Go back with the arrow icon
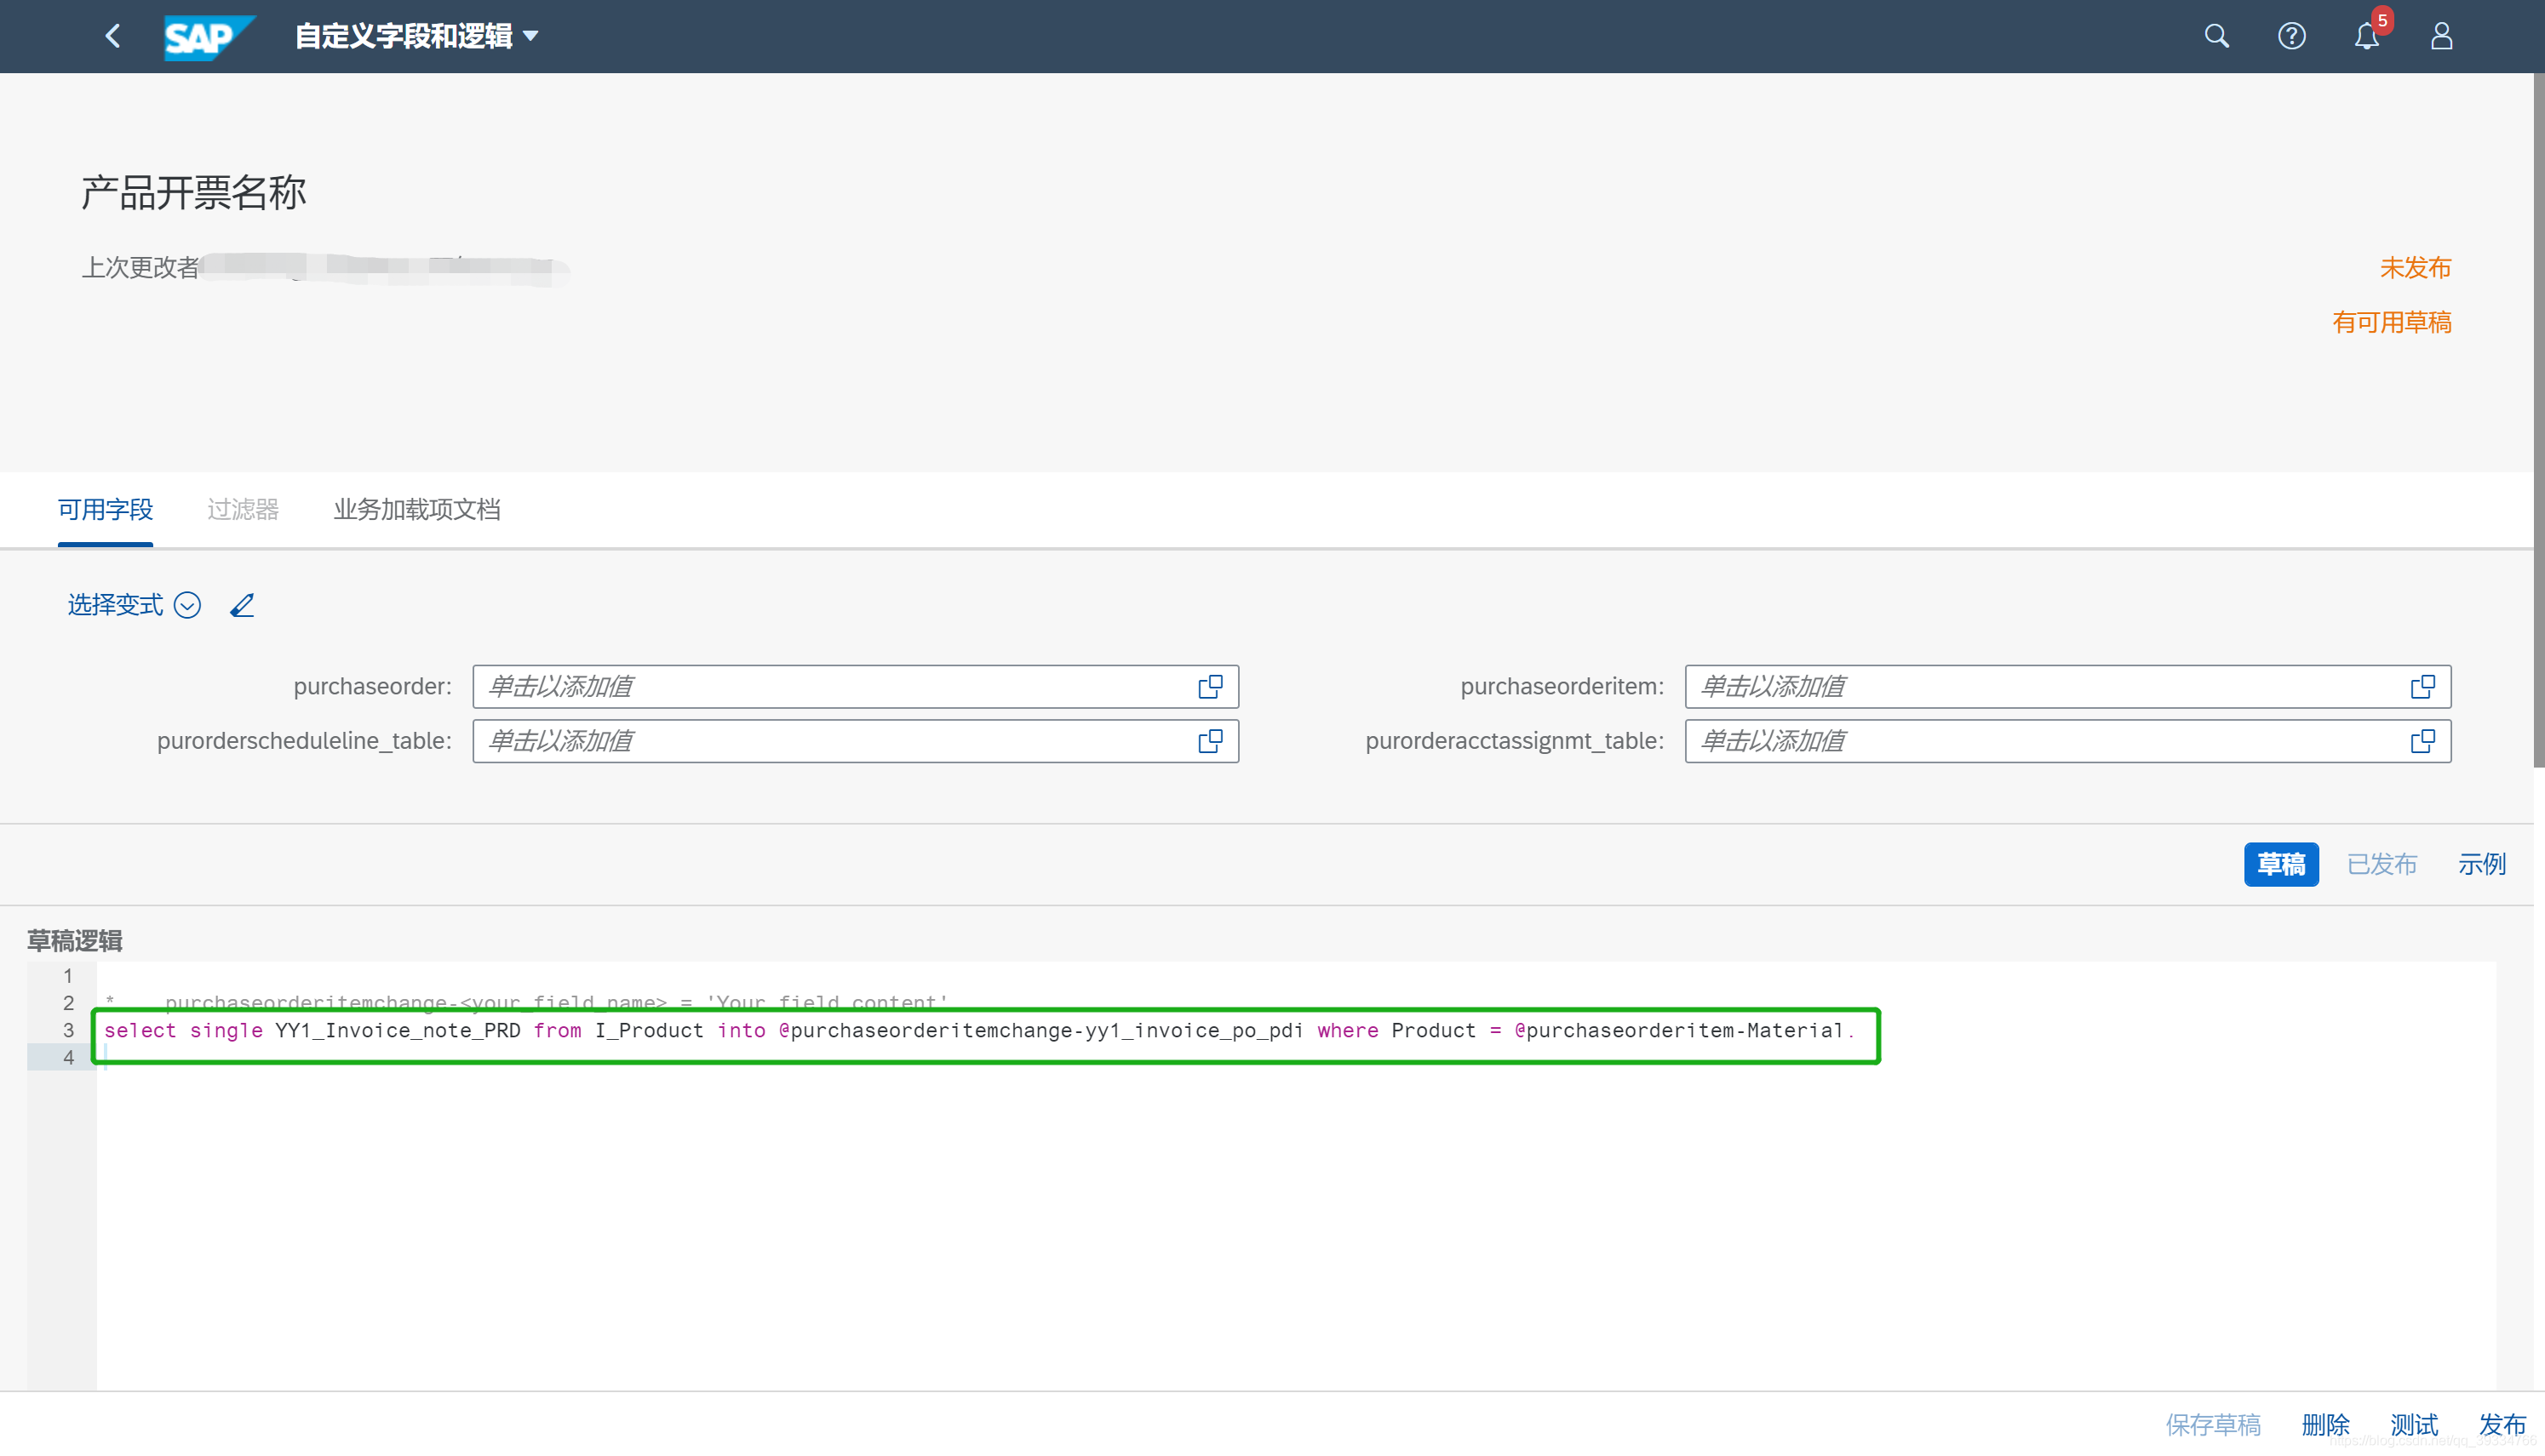 pyautogui.click(x=113, y=37)
